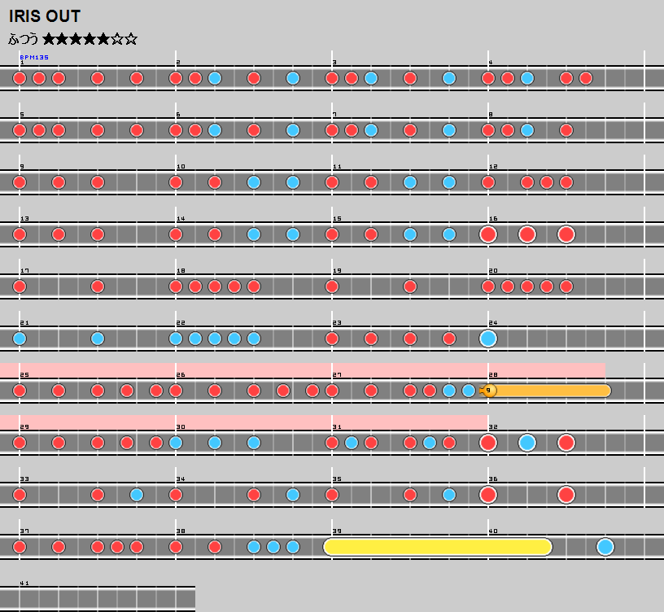Screen dimensions: 664x612
Task: Click the "IRIS OUT" song title
Action: coord(45,17)
